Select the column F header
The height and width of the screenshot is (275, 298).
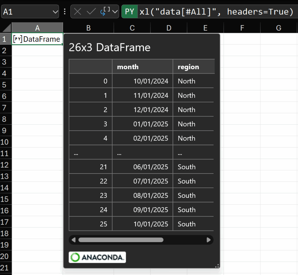pyautogui.click(x=242, y=28)
